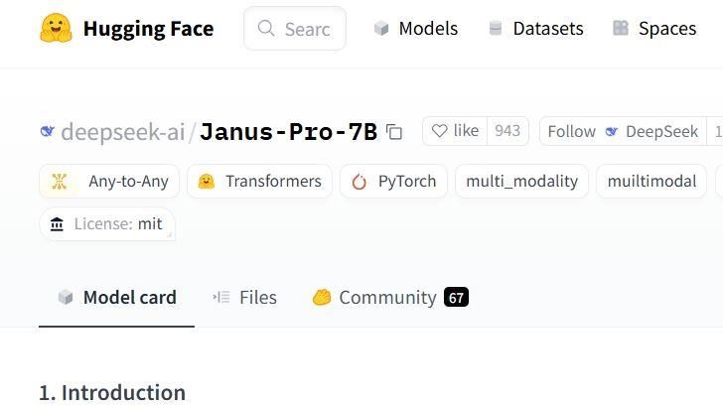The height and width of the screenshot is (407, 723).
Task: Click the deepseek-ai organization avatar icon
Action: [x=47, y=131]
